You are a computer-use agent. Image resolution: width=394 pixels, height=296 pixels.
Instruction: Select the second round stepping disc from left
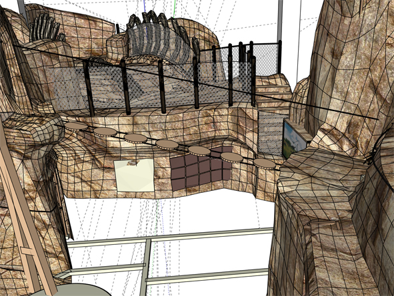click(x=105, y=132)
